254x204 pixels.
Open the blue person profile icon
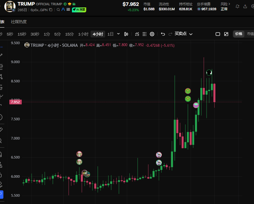click(x=63, y=10)
